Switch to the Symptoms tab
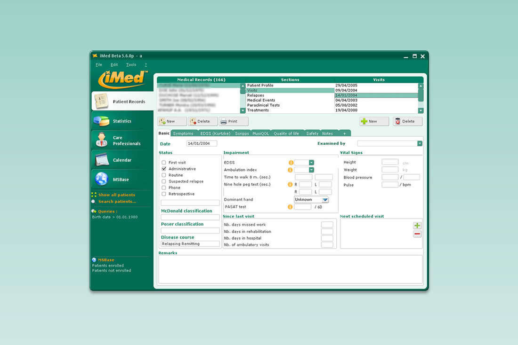The height and width of the screenshot is (345, 518). (183, 133)
